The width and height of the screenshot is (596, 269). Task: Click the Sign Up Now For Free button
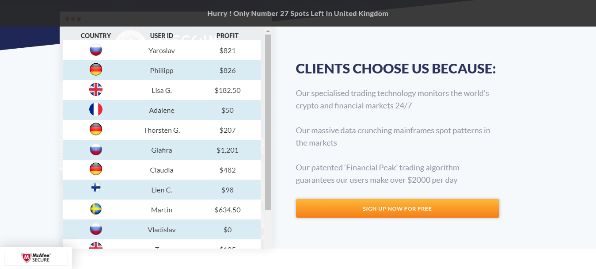(x=397, y=208)
